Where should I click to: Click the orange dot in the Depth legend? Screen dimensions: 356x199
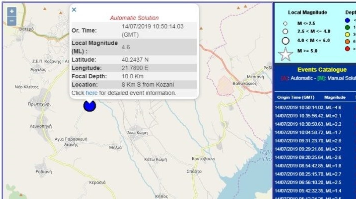pos(347,41)
